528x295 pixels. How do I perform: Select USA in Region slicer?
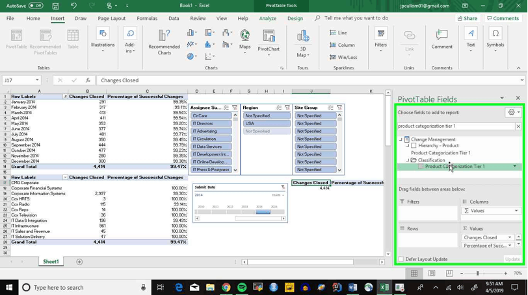[x=267, y=123]
